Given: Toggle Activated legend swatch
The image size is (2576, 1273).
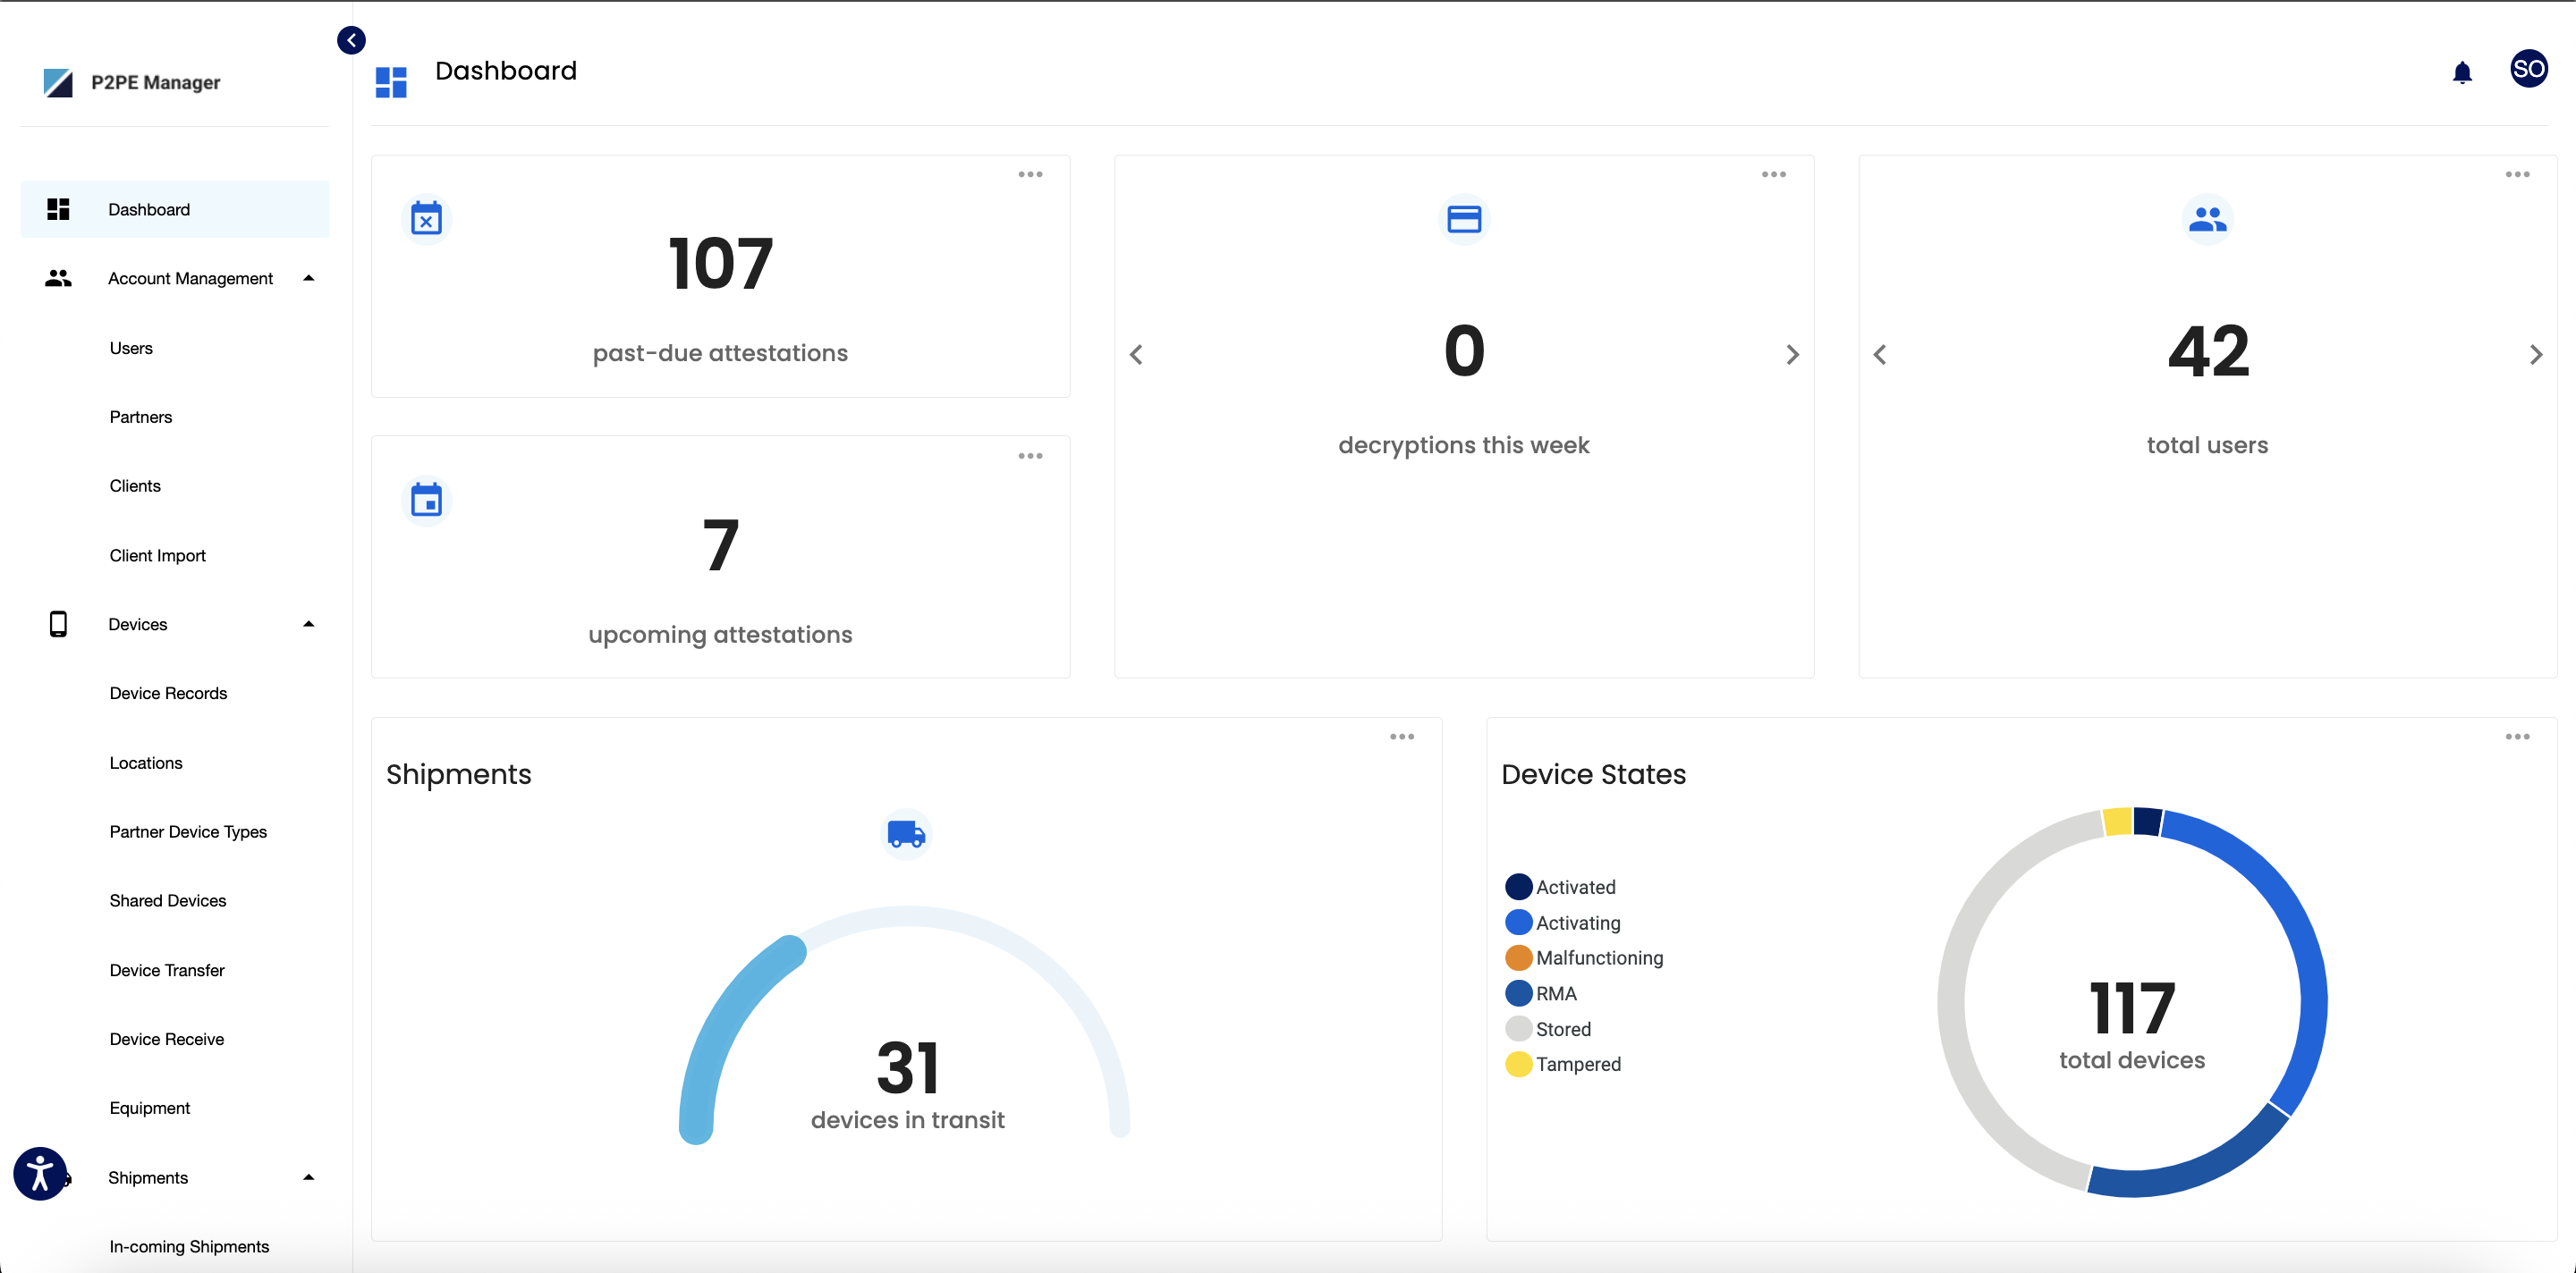Looking at the screenshot, I should tap(1518, 888).
